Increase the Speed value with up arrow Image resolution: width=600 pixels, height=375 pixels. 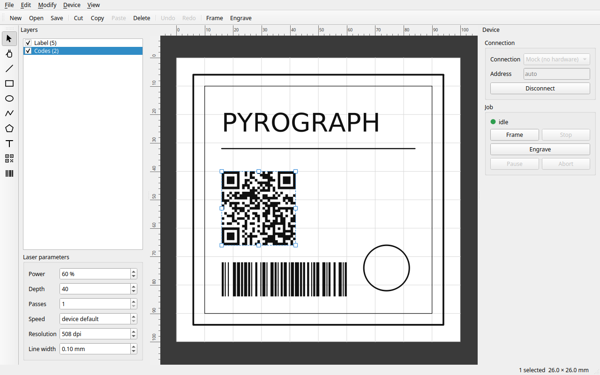click(x=134, y=316)
